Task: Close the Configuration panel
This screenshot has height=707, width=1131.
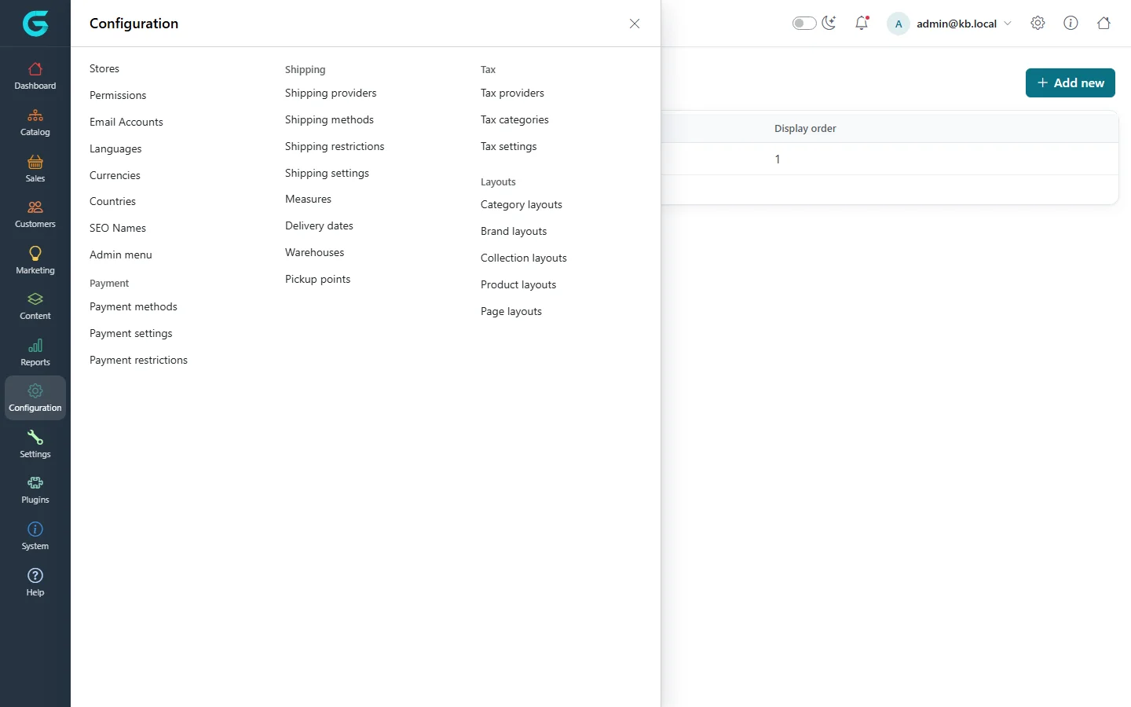Action: tap(635, 24)
